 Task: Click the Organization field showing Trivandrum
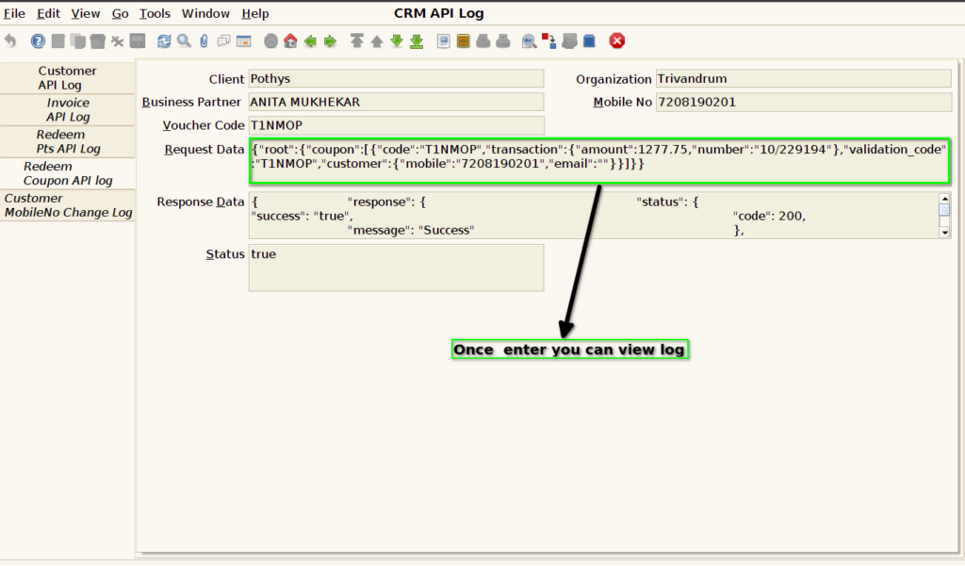pyautogui.click(x=804, y=79)
